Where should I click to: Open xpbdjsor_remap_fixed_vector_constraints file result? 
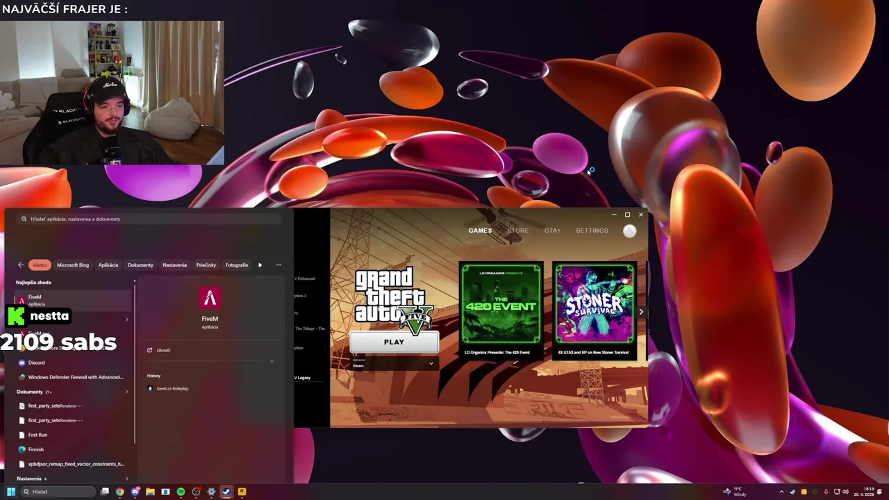click(x=72, y=464)
